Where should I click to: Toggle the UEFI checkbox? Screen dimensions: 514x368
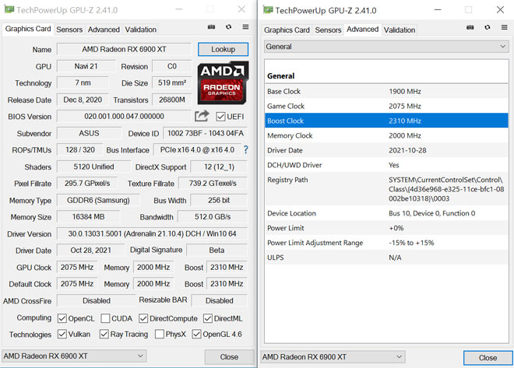coord(220,117)
